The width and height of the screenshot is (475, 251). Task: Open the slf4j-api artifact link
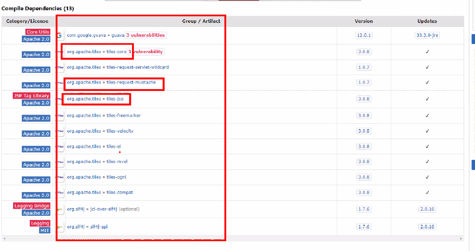pyautogui.click(x=99, y=227)
